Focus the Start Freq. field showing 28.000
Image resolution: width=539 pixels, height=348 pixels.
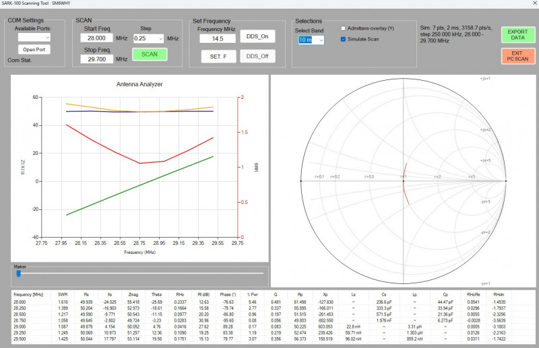tap(96, 38)
